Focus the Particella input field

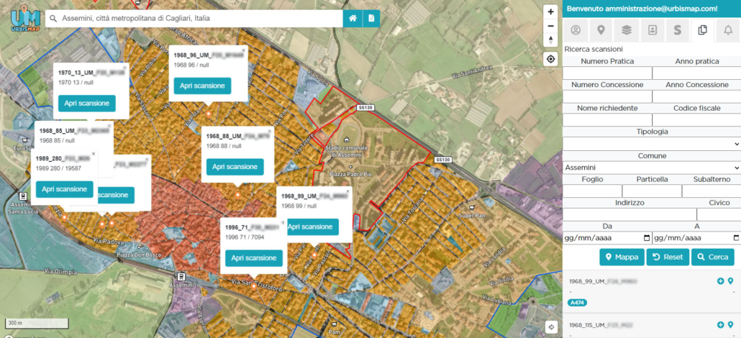click(653, 191)
